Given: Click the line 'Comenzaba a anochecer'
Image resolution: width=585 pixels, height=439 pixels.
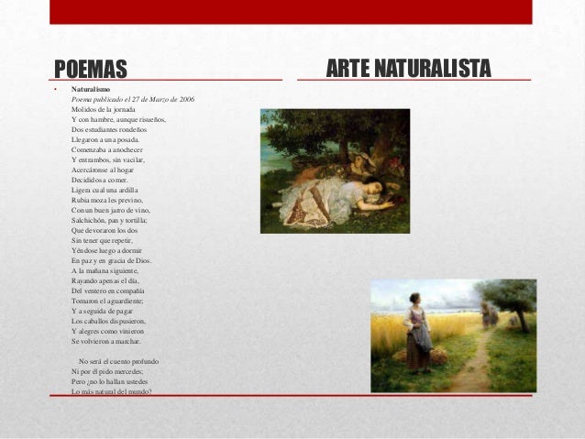Looking at the screenshot, I should point(107,149).
